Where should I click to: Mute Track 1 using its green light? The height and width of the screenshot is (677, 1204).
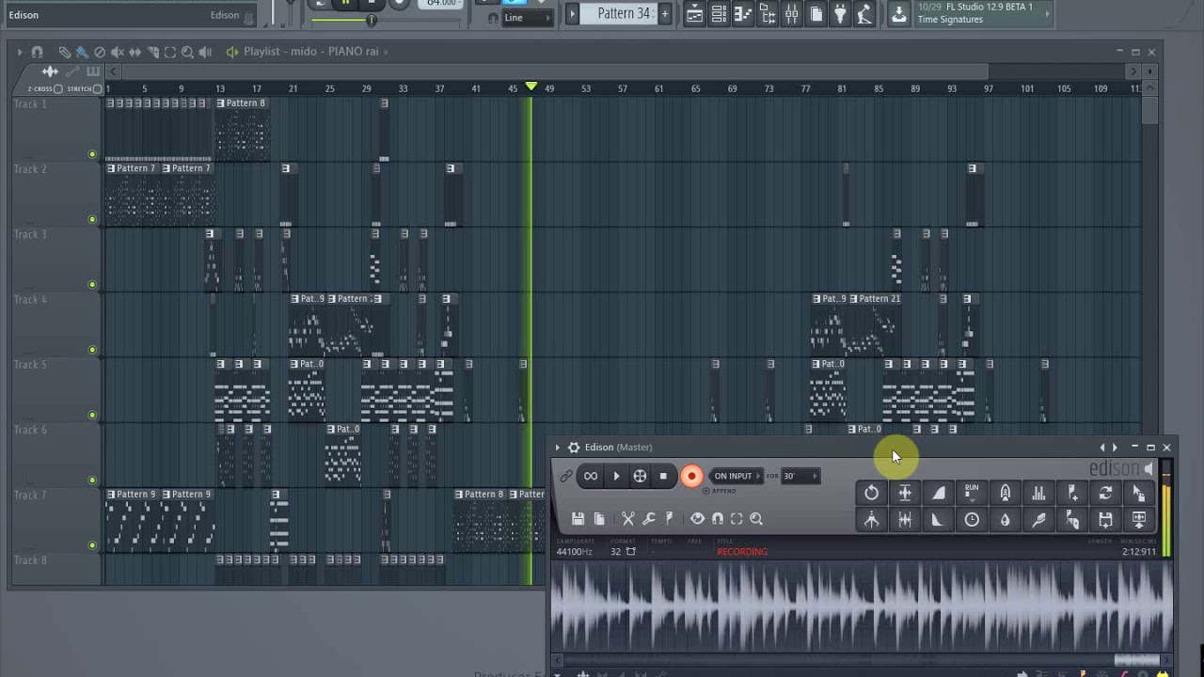click(92, 154)
